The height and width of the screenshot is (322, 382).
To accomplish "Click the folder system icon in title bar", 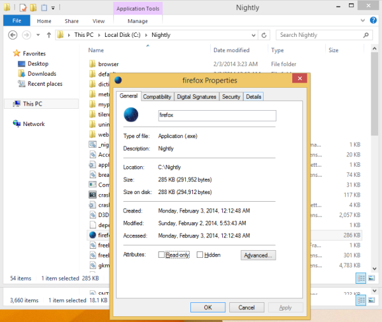I will 7,8.
